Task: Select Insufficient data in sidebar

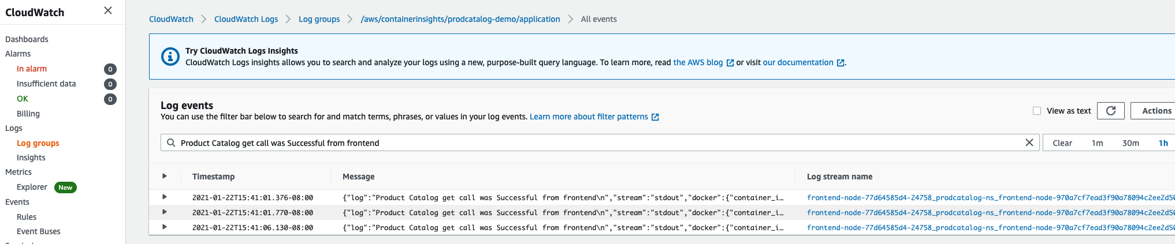Action: 46,84
